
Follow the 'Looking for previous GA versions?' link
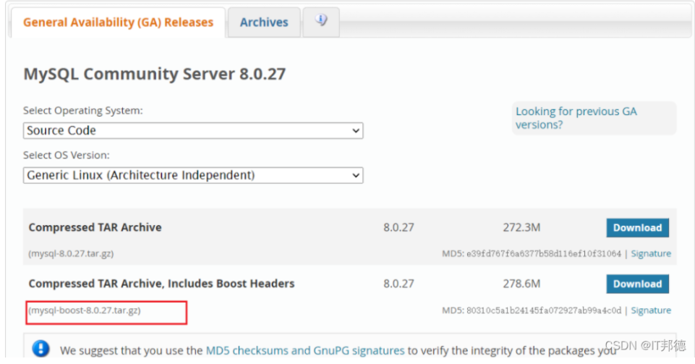click(x=576, y=118)
